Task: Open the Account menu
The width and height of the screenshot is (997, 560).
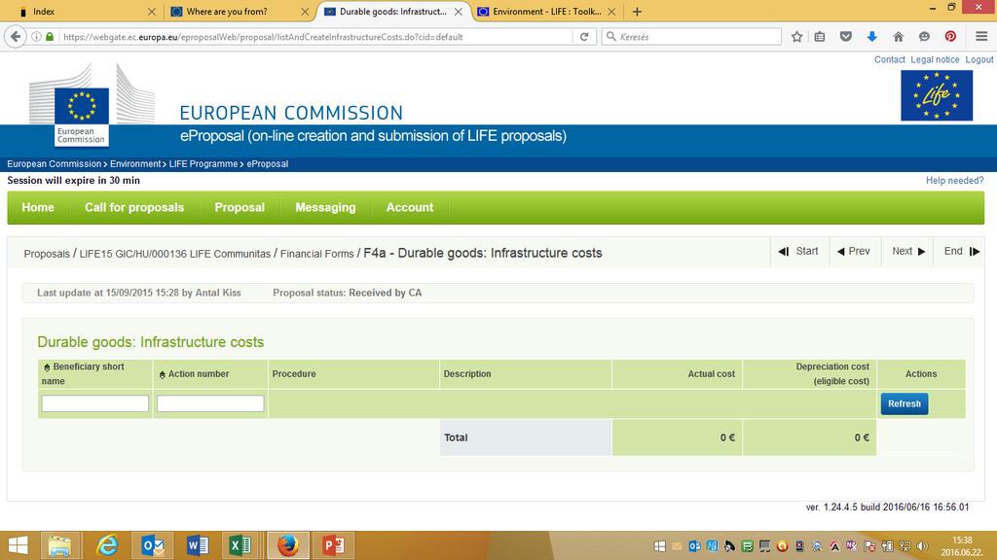Action: coord(410,208)
